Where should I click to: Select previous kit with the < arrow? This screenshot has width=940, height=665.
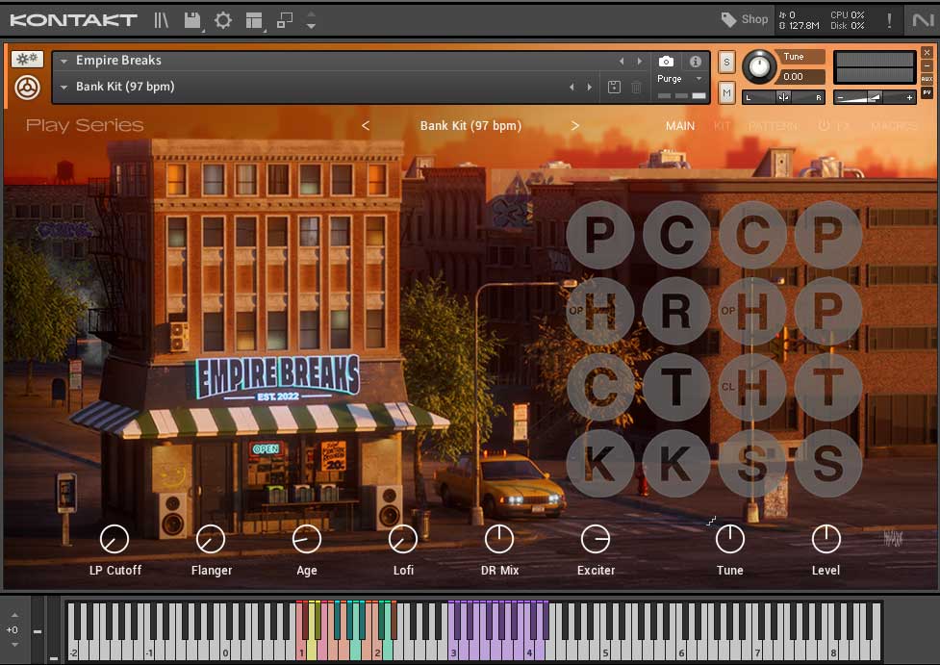point(366,125)
